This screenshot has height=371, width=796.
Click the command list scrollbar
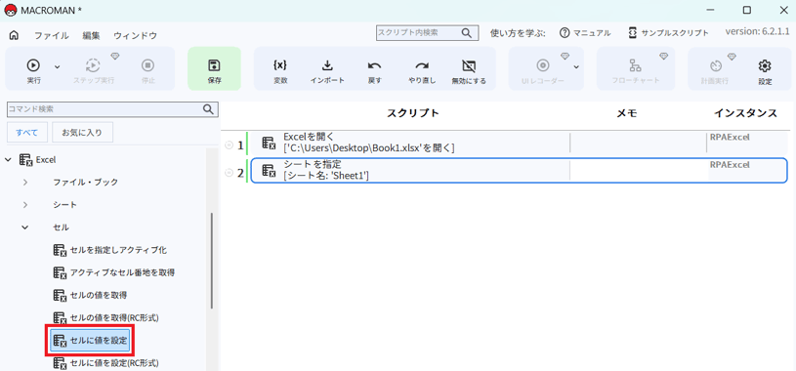click(x=212, y=261)
